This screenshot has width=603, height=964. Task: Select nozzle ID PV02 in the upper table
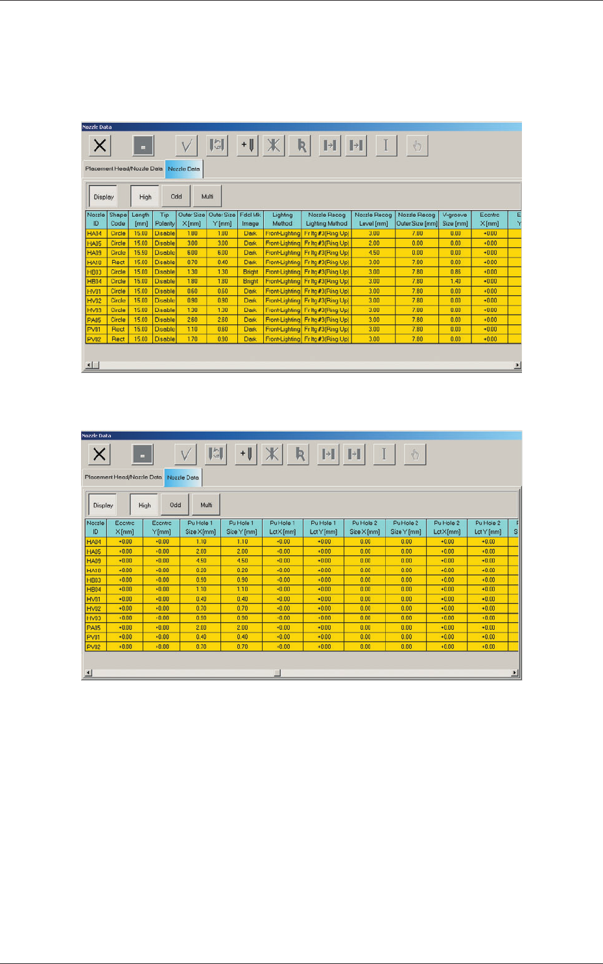click(96, 339)
